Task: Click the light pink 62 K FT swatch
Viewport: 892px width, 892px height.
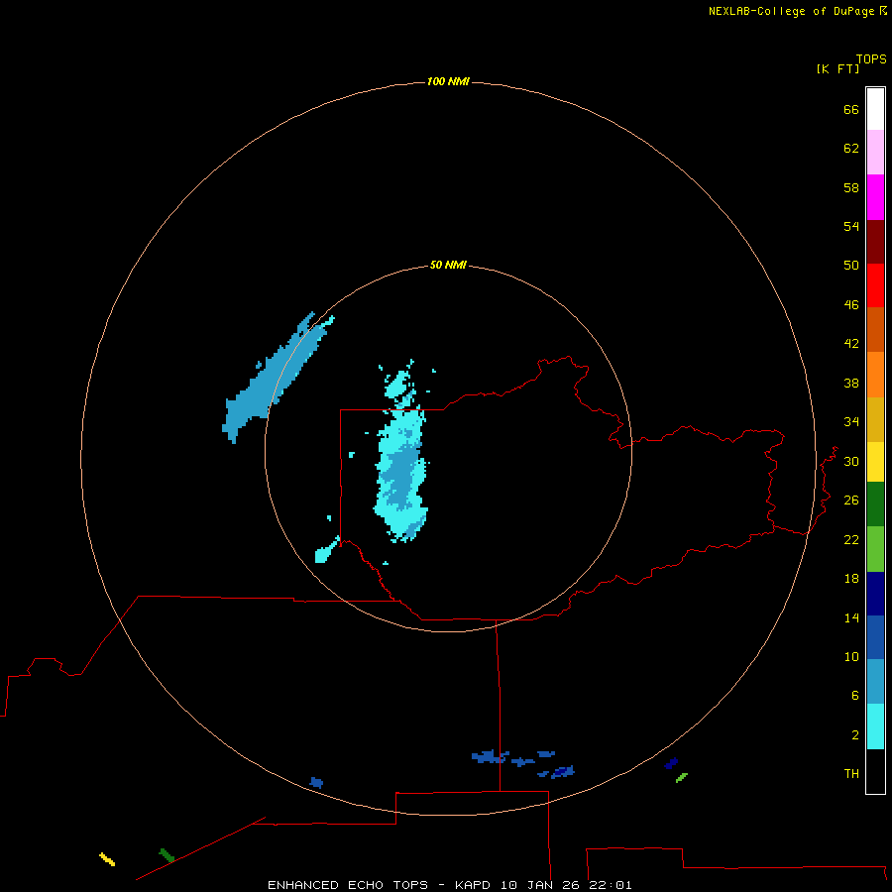Action: (875, 153)
